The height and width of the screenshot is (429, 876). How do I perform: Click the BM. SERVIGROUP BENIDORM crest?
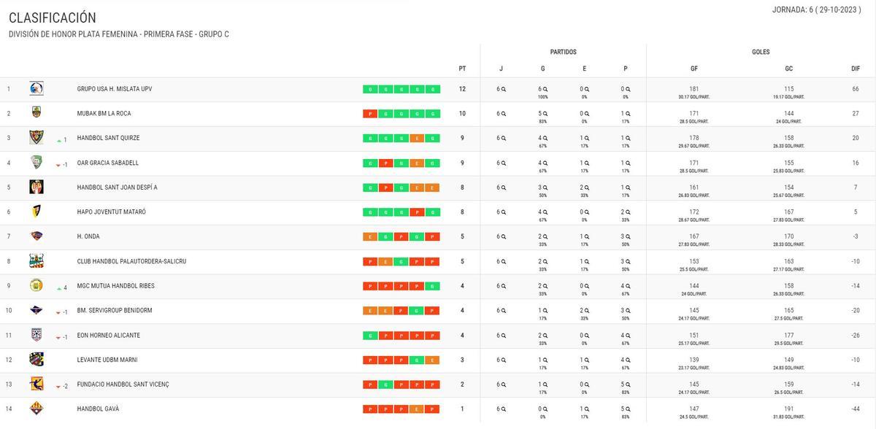36,311
